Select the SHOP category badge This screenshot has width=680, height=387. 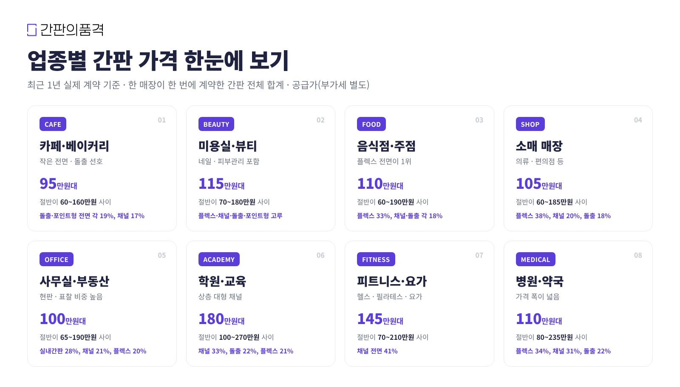click(530, 124)
